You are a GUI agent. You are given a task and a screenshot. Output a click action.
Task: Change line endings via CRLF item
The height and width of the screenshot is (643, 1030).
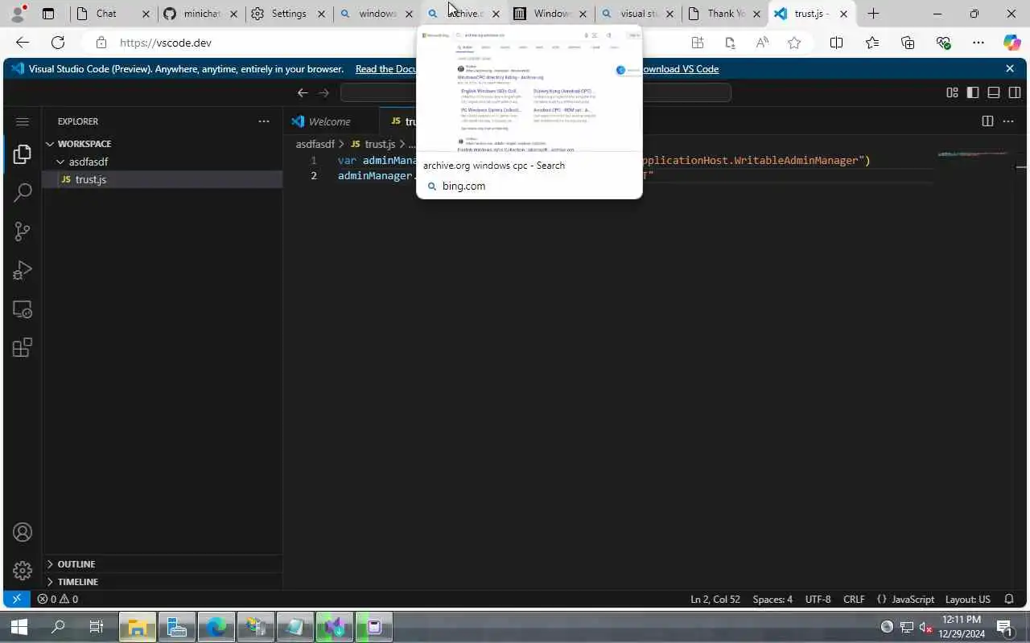[x=854, y=599]
